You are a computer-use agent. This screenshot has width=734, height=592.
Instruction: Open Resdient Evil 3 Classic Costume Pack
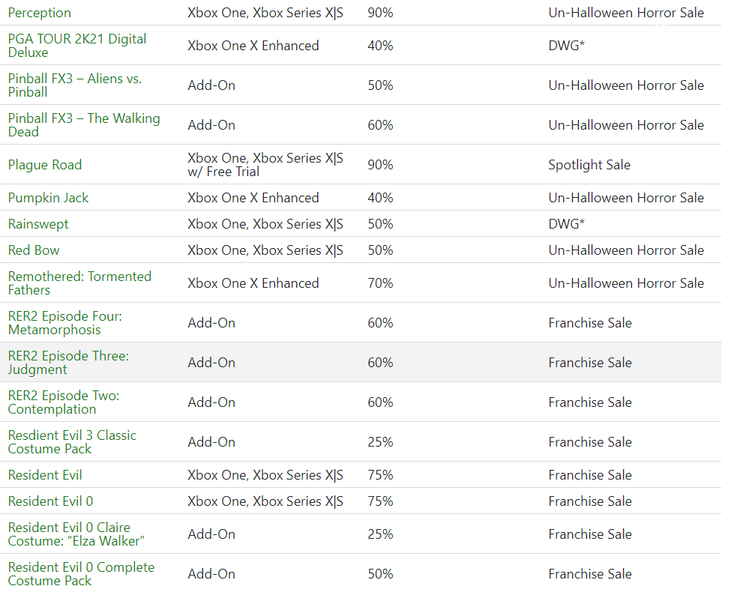72,442
